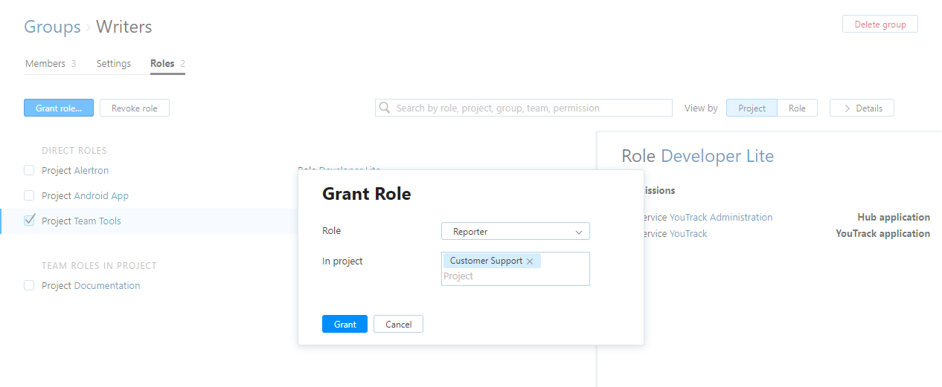Image resolution: width=942 pixels, height=387 pixels.
Task: Check the Project Android App checkbox
Action: click(29, 195)
